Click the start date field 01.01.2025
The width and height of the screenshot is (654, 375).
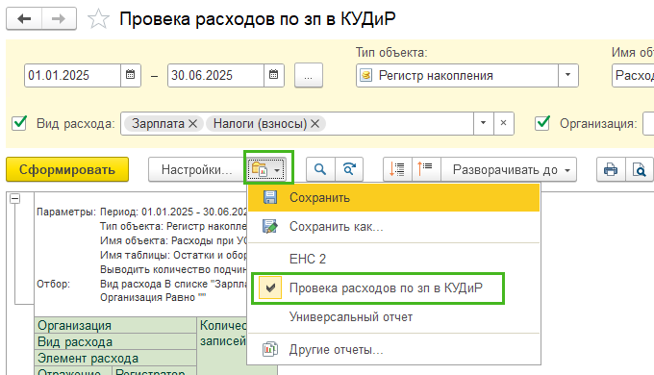72,76
